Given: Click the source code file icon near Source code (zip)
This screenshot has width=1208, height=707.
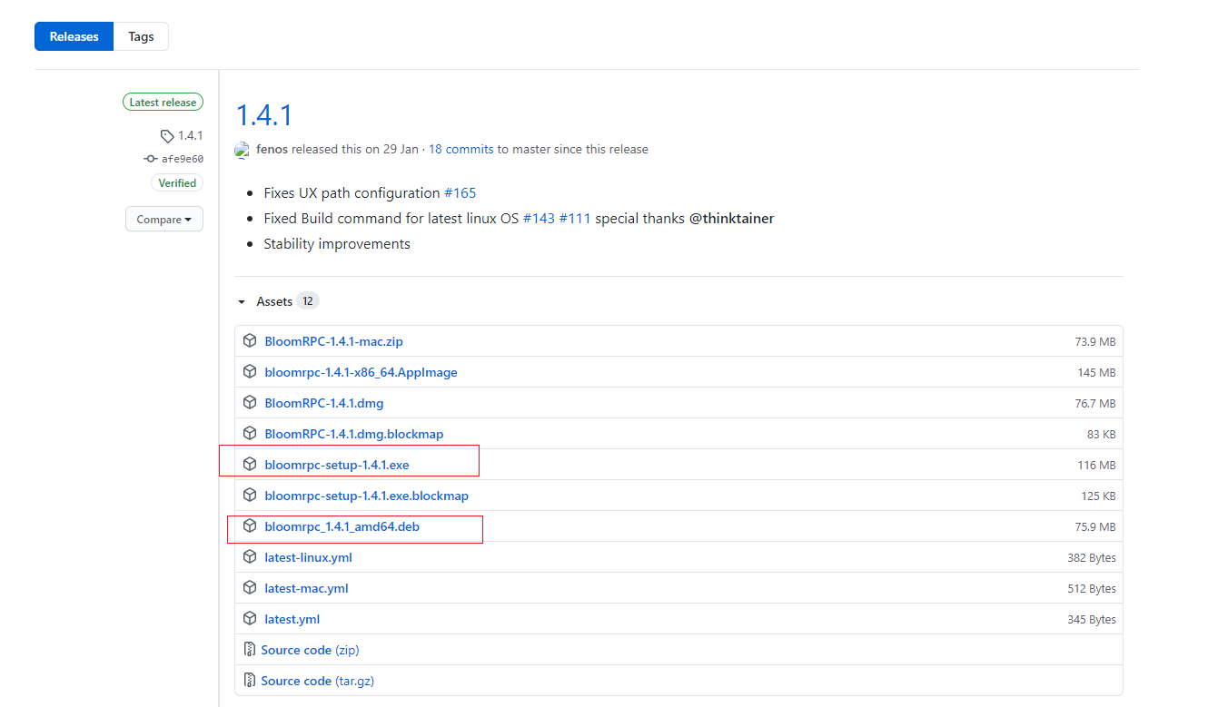Looking at the screenshot, I should (x=250, y=650).
